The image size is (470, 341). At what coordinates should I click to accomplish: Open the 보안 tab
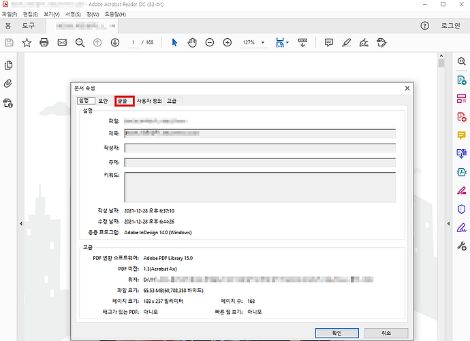103,101
